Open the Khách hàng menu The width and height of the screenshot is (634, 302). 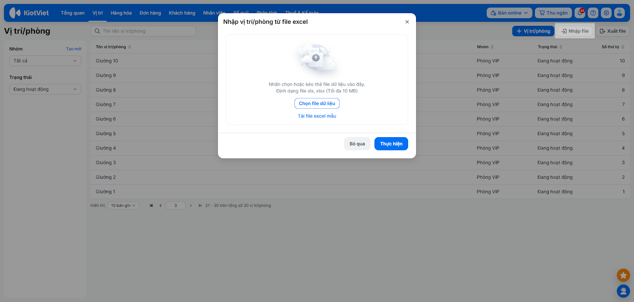pyautogui.click(x=182, y=13)
